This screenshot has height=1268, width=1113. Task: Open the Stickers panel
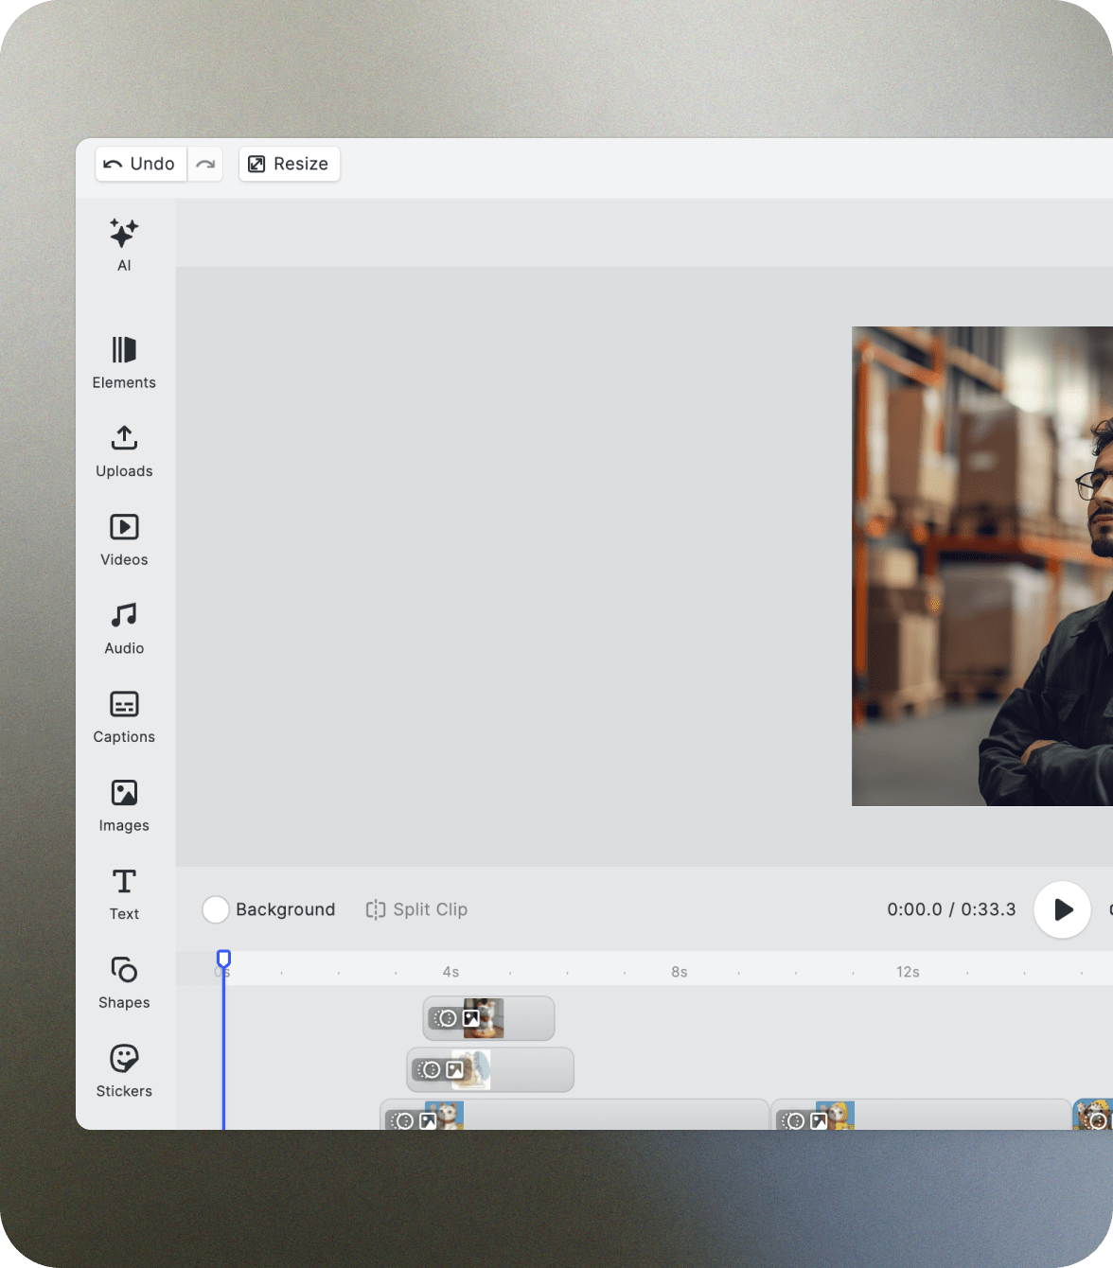[x=124, y=1070]
